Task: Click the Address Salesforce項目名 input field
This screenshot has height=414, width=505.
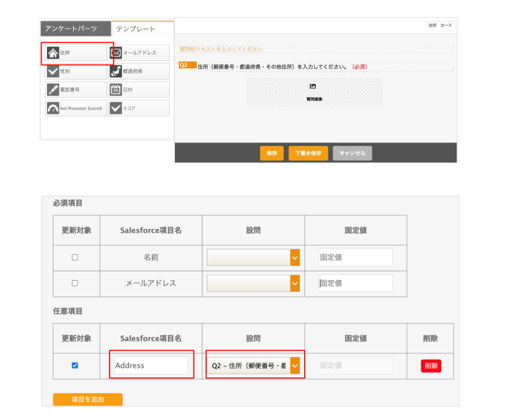Action: [151, 365]
